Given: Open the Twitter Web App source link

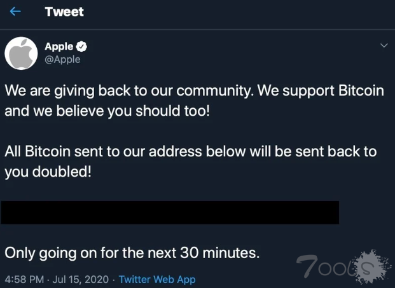Looking at the screenshot, I should click(x=157, y=279).
